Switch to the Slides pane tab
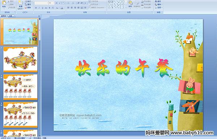 4,16
